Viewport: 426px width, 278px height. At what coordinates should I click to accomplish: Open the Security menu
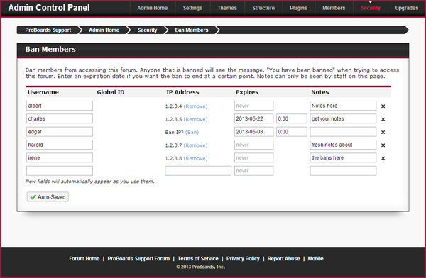coord(371,8)
